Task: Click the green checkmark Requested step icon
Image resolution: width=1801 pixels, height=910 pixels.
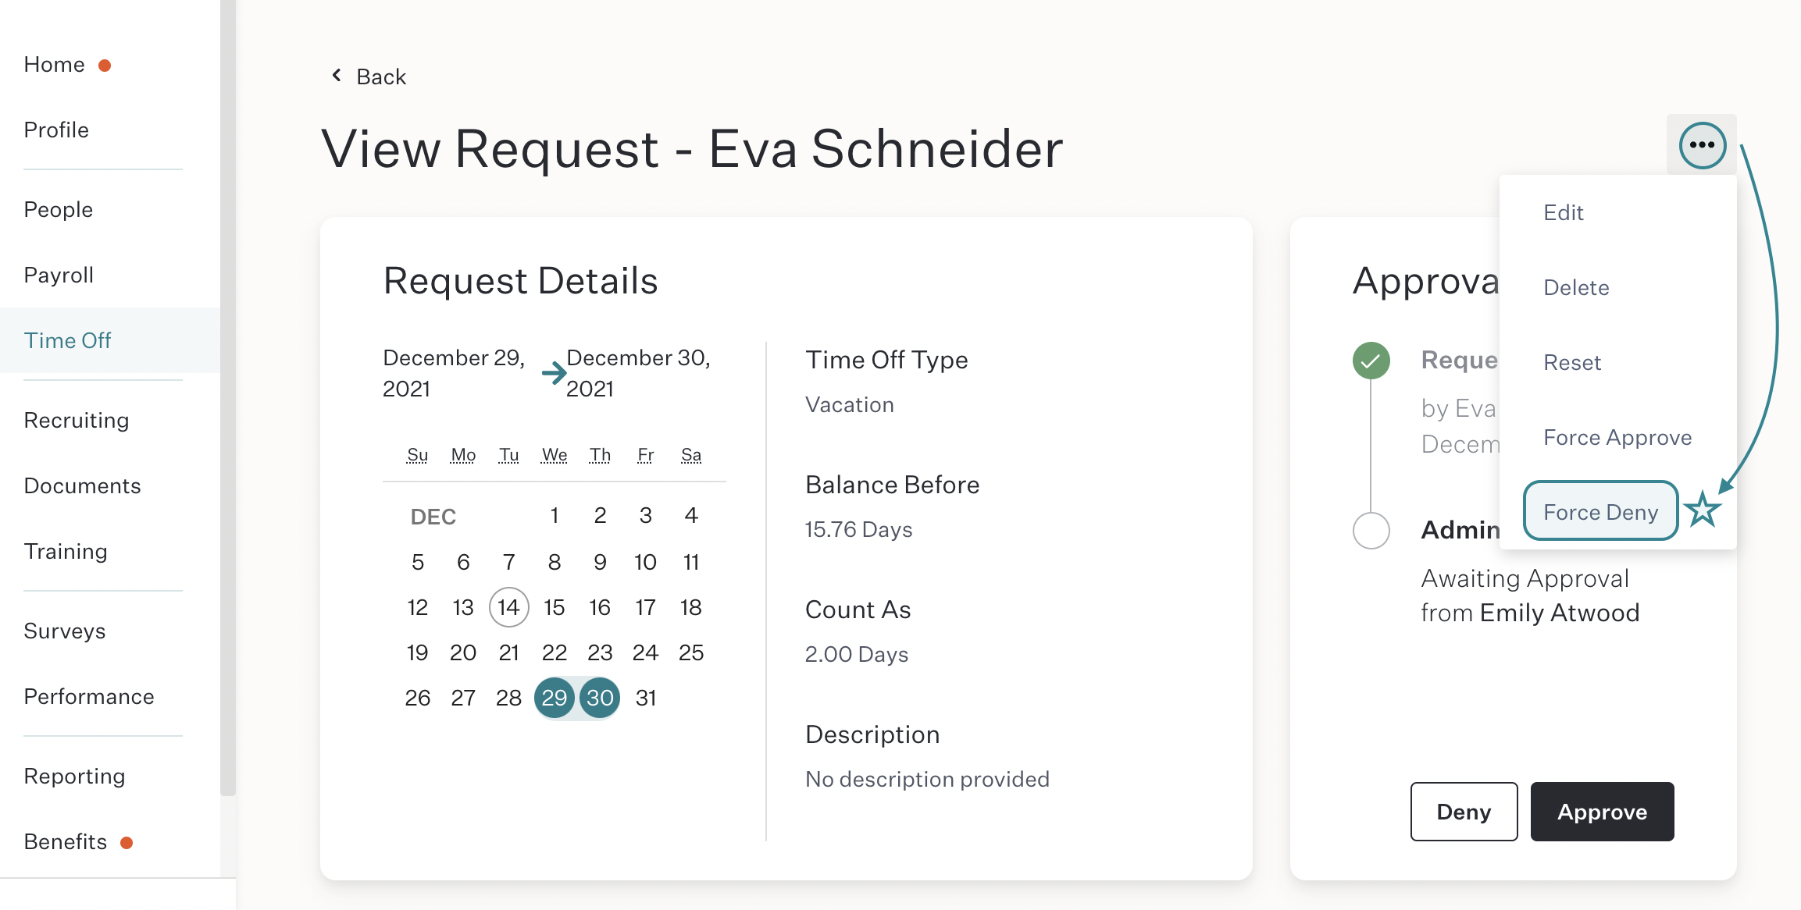Action: (1371, 361)
